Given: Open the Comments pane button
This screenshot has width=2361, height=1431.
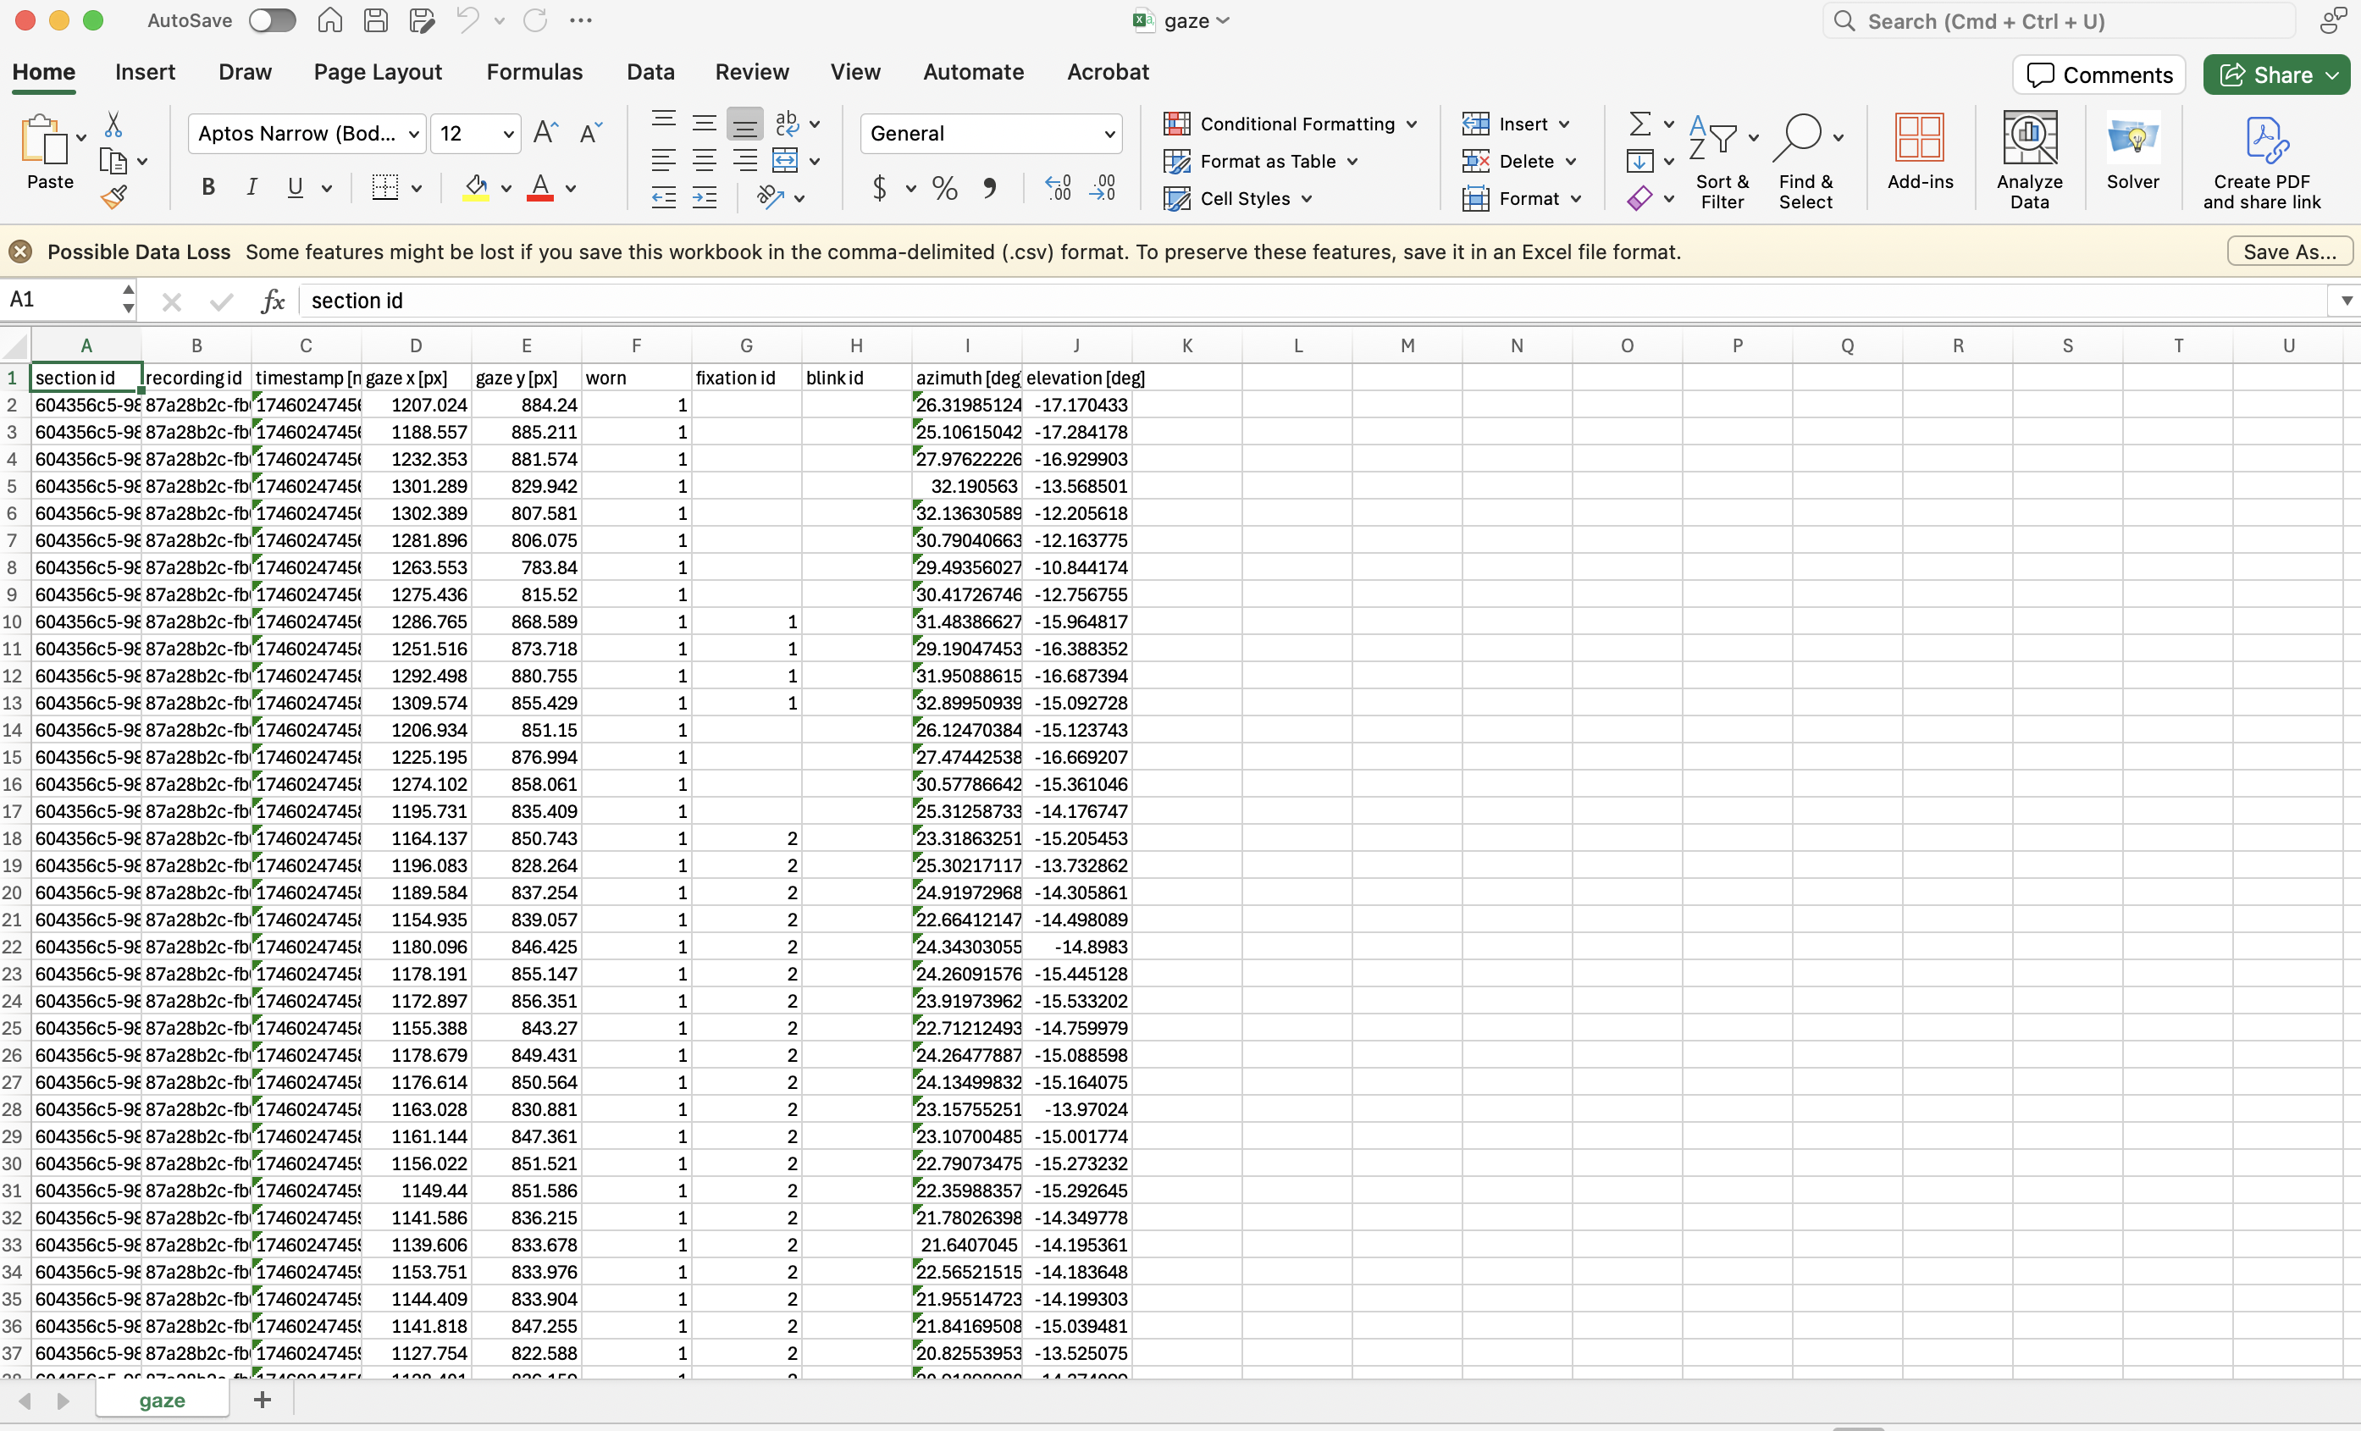Looking at the screenshot, I should pos(2098,75).
